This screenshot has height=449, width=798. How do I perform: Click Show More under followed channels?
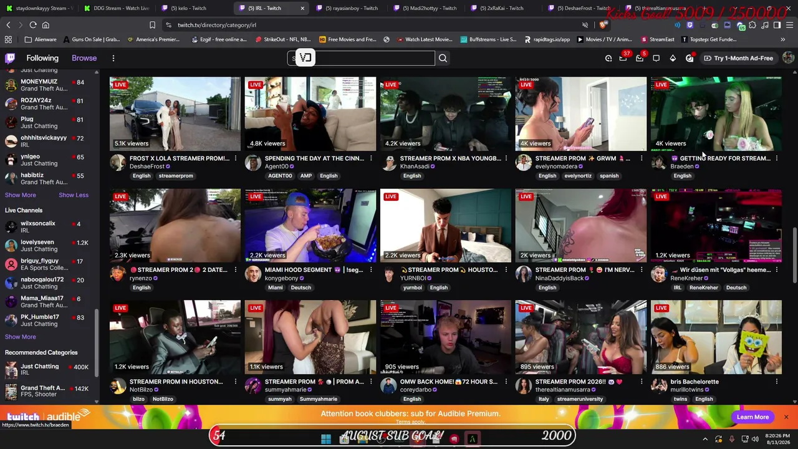[x=20, y=195]
